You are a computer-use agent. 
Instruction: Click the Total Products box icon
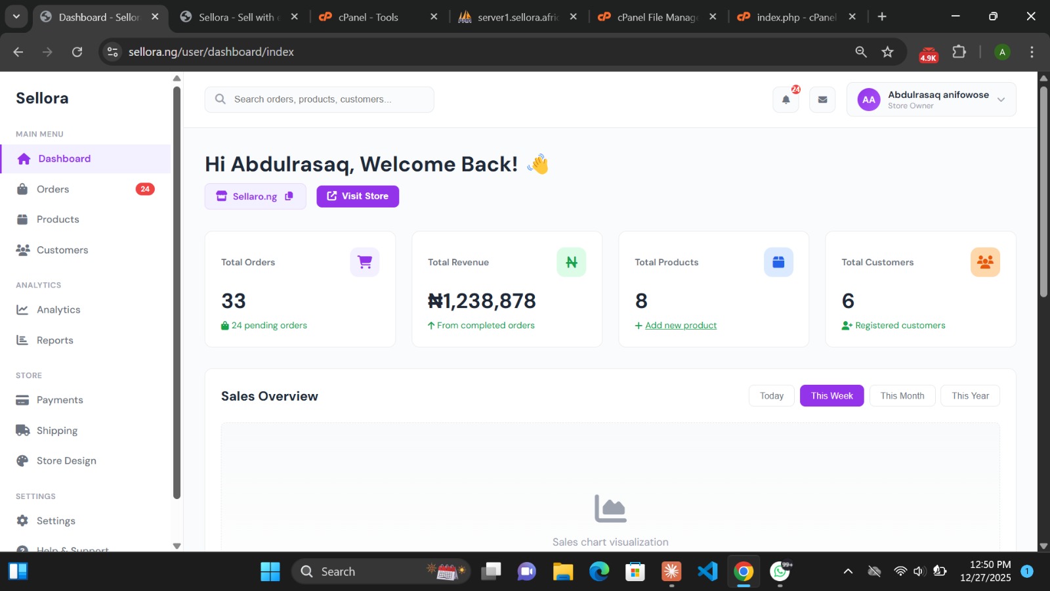click(778, 262)
